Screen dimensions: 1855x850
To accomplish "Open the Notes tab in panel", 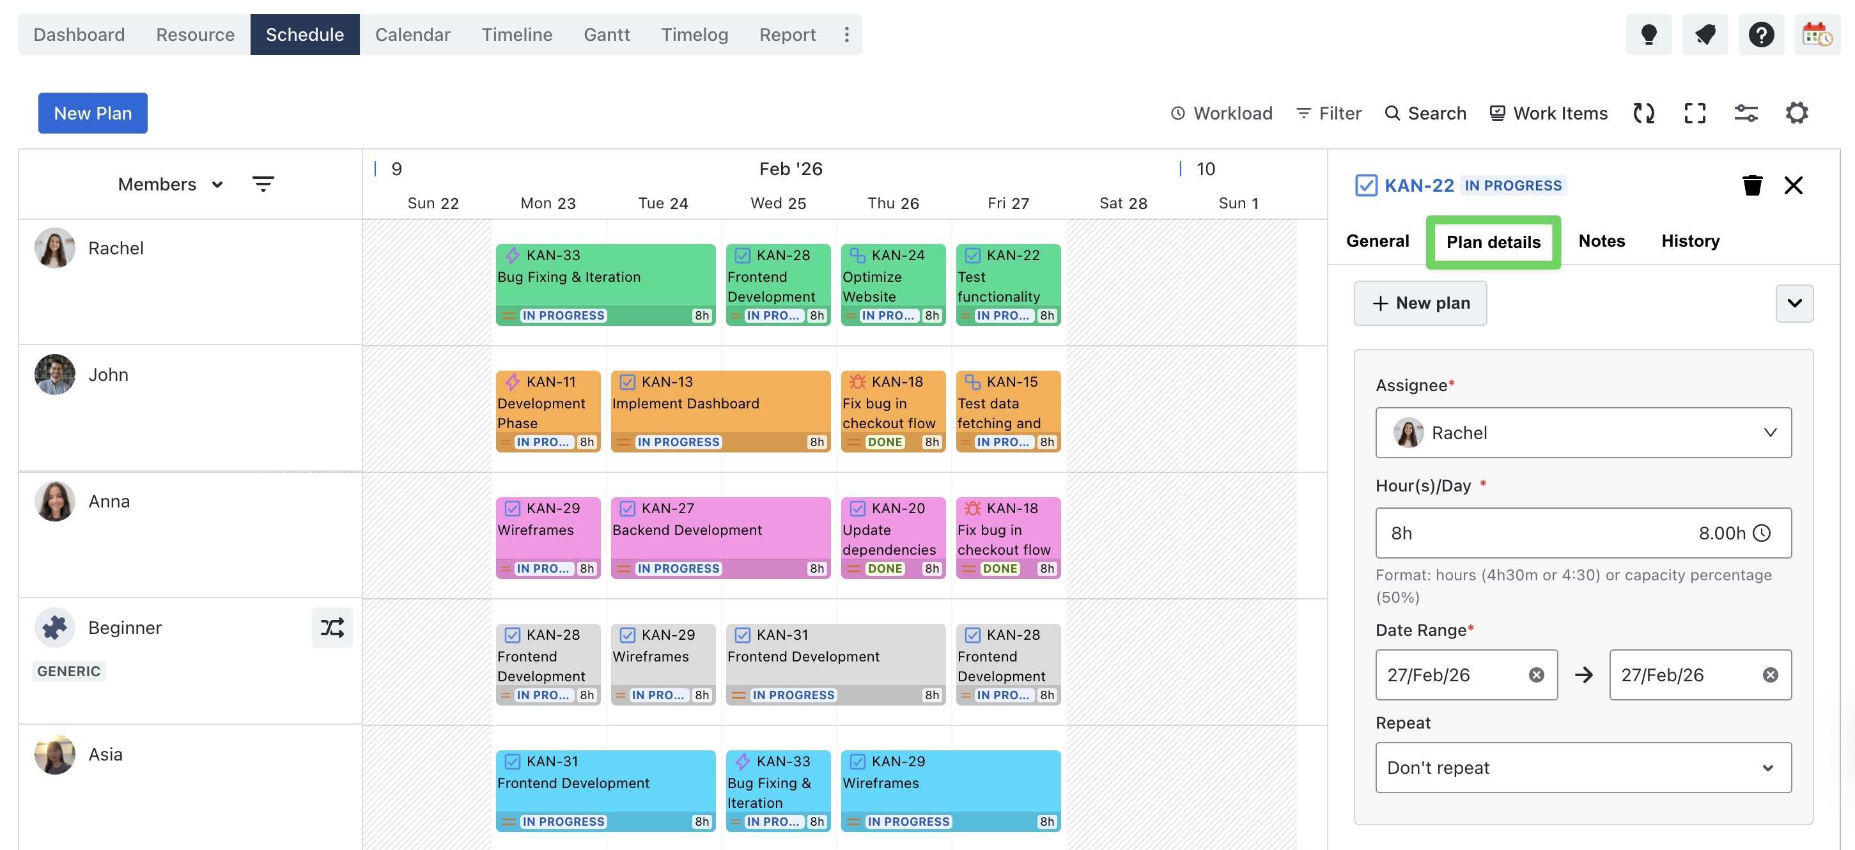I will coord(1601,241).
